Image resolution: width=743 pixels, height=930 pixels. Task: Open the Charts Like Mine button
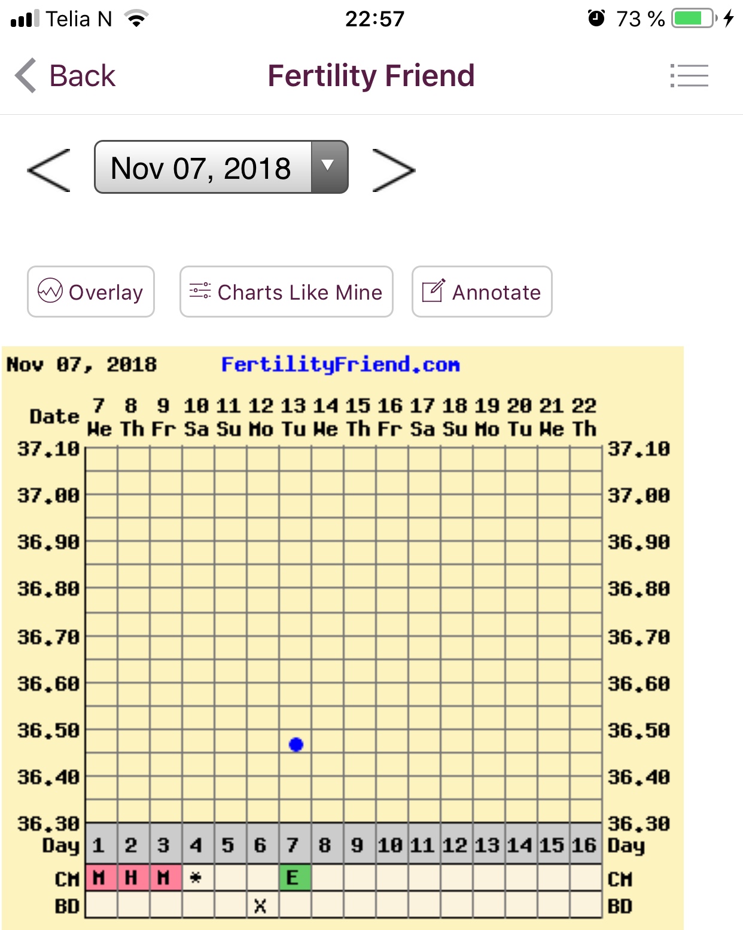click(x=286, y=292)
